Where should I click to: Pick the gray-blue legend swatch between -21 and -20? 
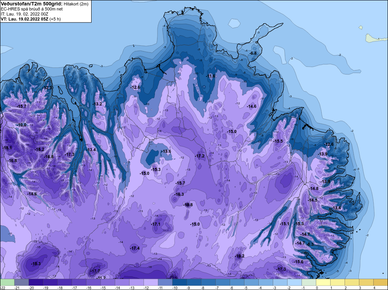click(21, 282)
